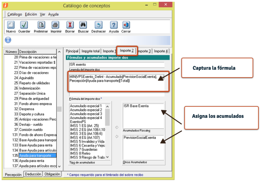261x182 pixels.
Task: Select the Importe 2 tab
Action: (127, 50)
